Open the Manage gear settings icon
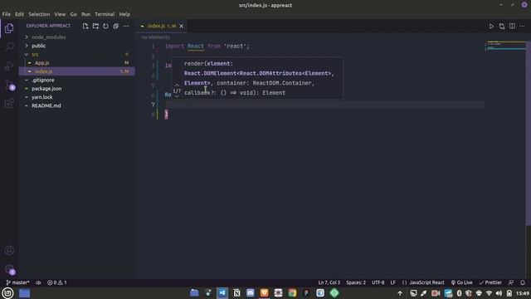This screenshot has width=531, height=299. coord(9,269)
